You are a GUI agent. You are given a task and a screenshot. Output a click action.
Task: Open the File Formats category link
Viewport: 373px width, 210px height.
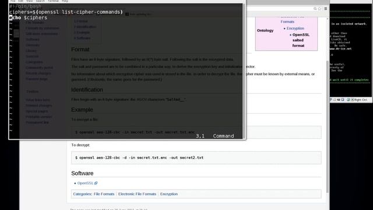pos(104,194)
